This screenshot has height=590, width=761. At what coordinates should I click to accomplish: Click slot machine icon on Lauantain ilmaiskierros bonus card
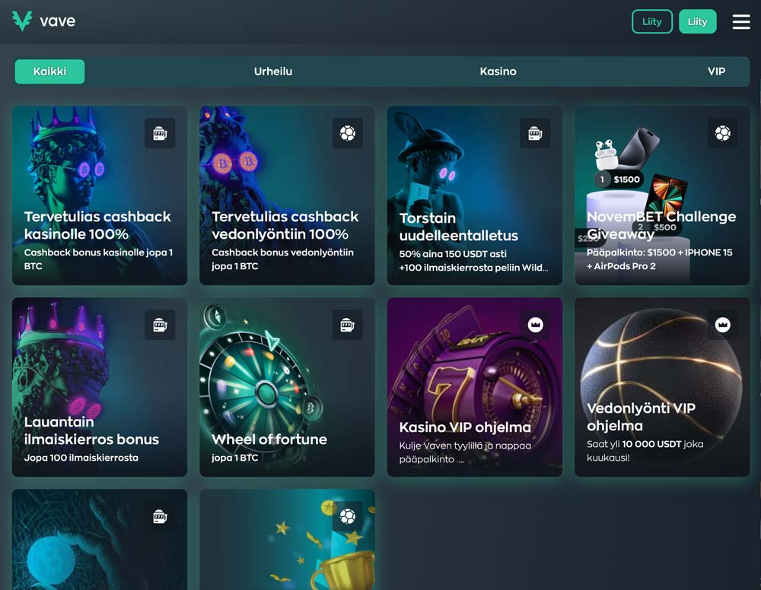point(160,325)
